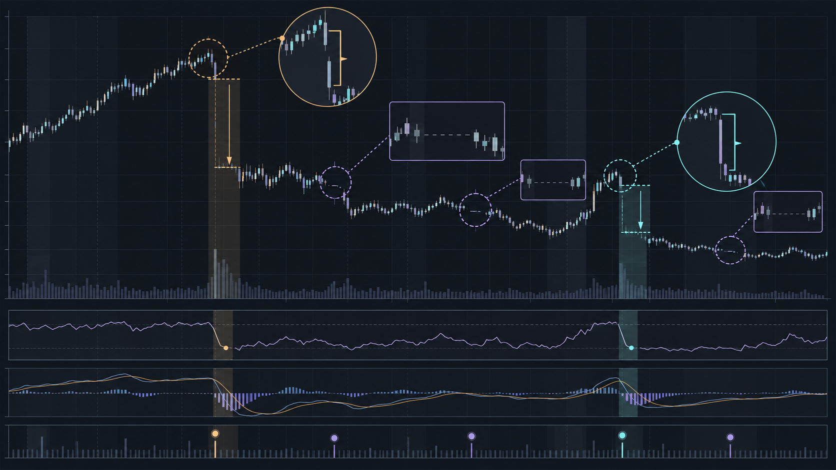
Task: Click the last purple event marker in timeline
Action: pos(730,438)
